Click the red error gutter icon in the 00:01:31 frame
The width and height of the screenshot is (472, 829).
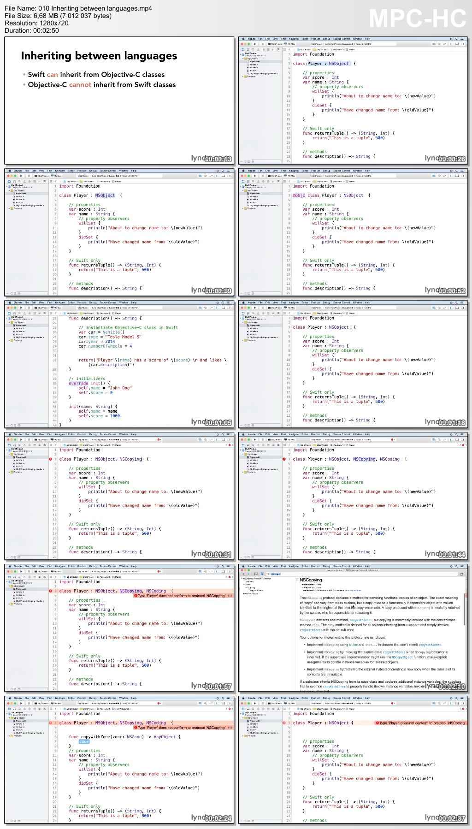pos(51,459)
